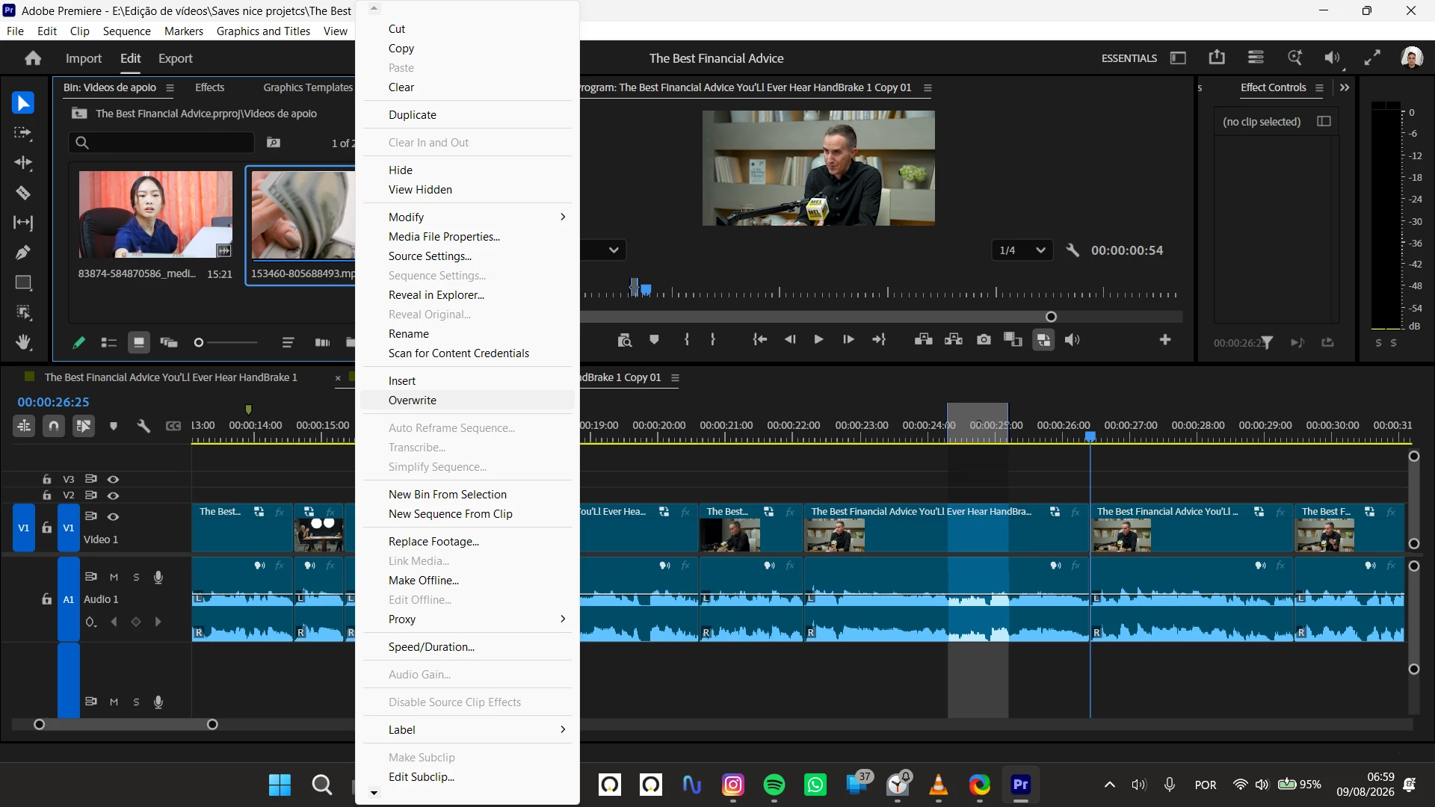Open timeline display settings wrench
Viewport: 1435px width, 807px height.
143,426
